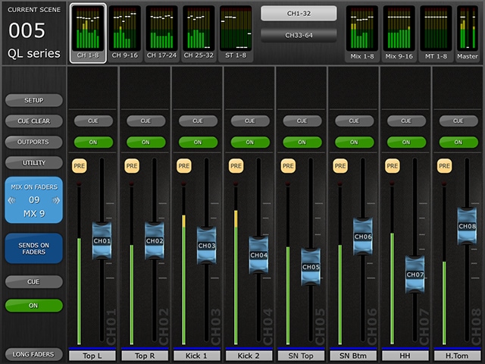Toggle PRE on the HH channel
485x364 pixels.
tap(392, 165)
